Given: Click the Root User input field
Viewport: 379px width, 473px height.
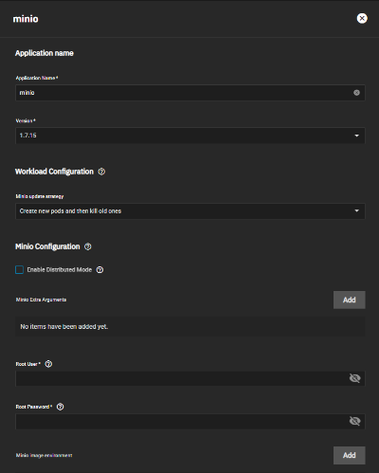Looking at the screenshot, I should (x=190, y=378).
